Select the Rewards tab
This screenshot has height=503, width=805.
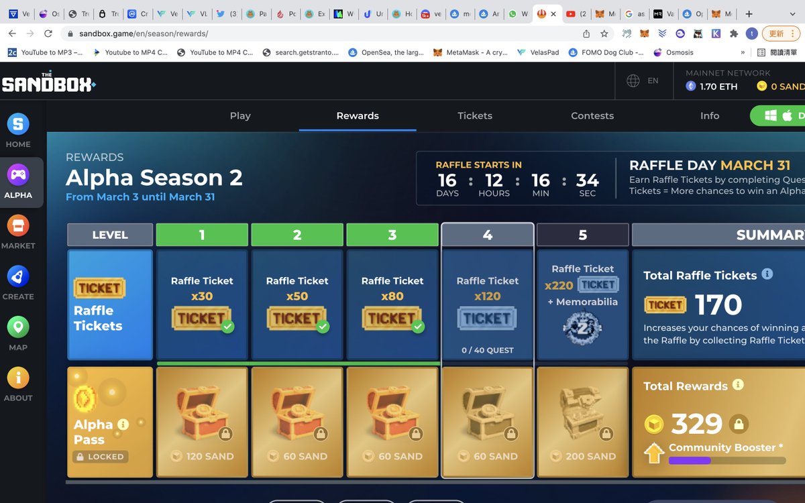click(x=358, y=115)
